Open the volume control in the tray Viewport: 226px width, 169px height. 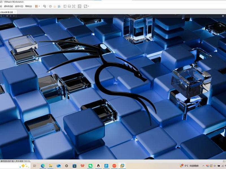click(215, 166)
